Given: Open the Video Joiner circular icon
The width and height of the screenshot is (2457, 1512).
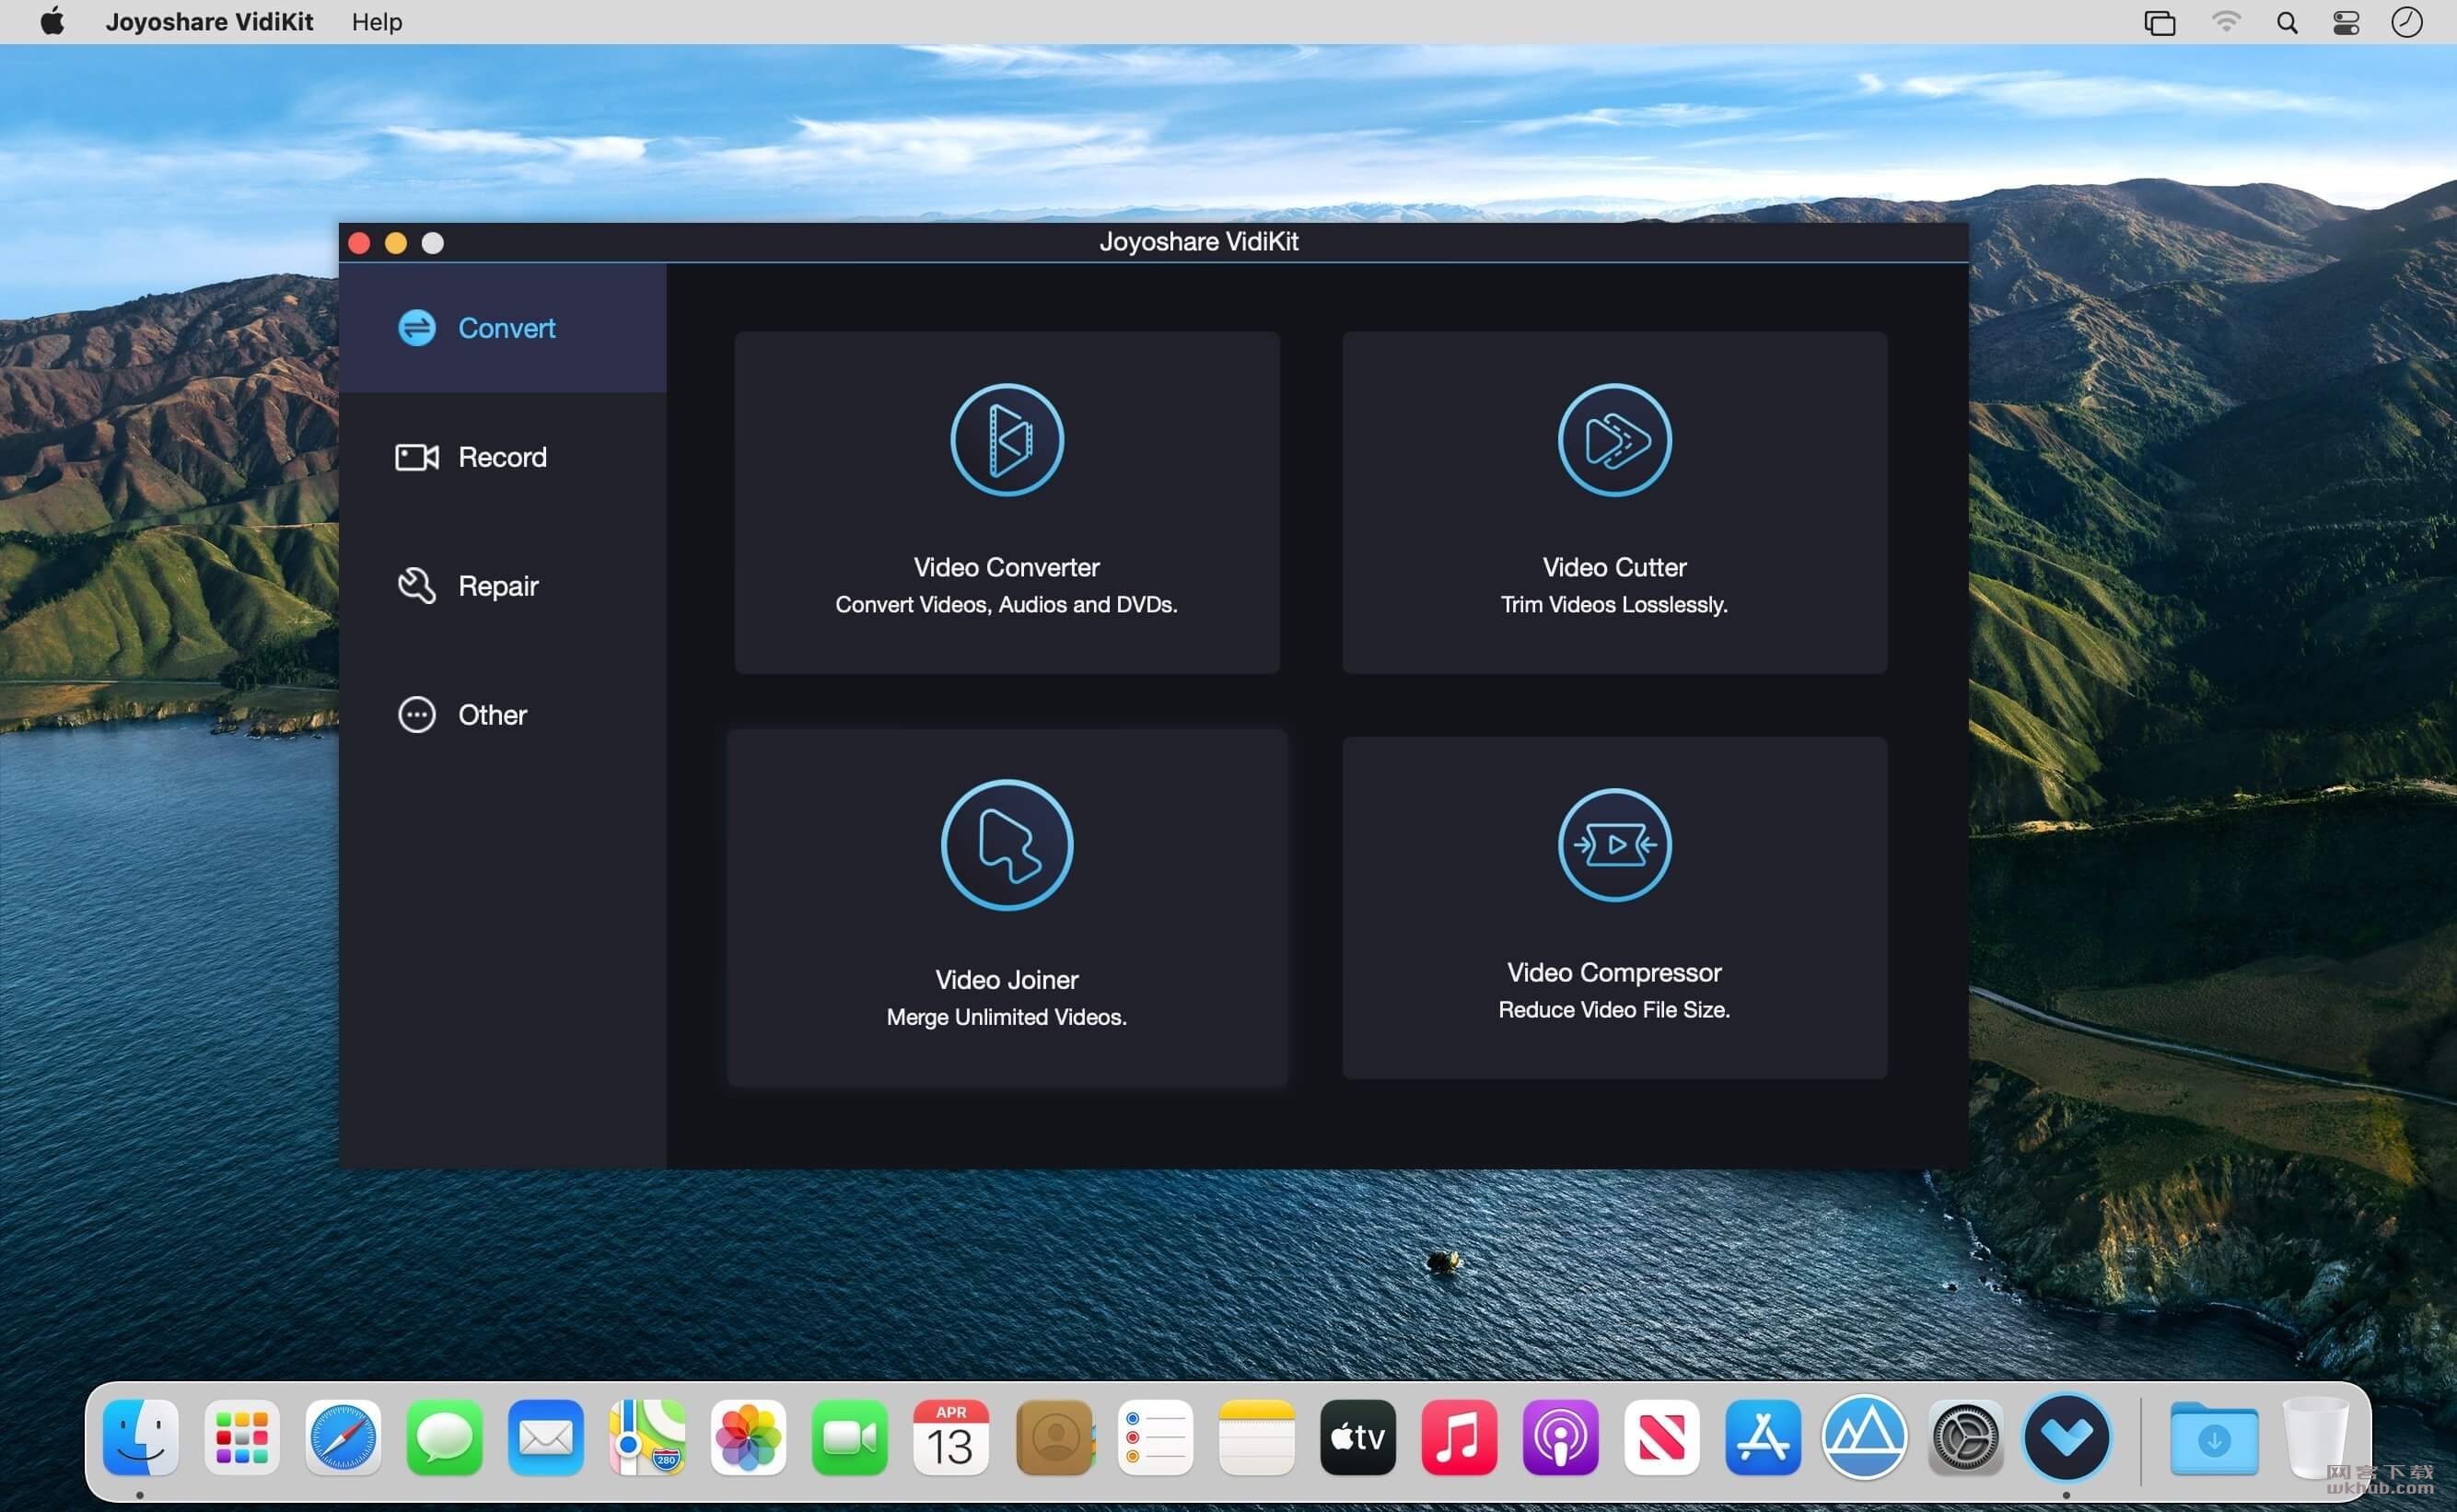Looking at the screenshot, I should tap(1006, 845).
